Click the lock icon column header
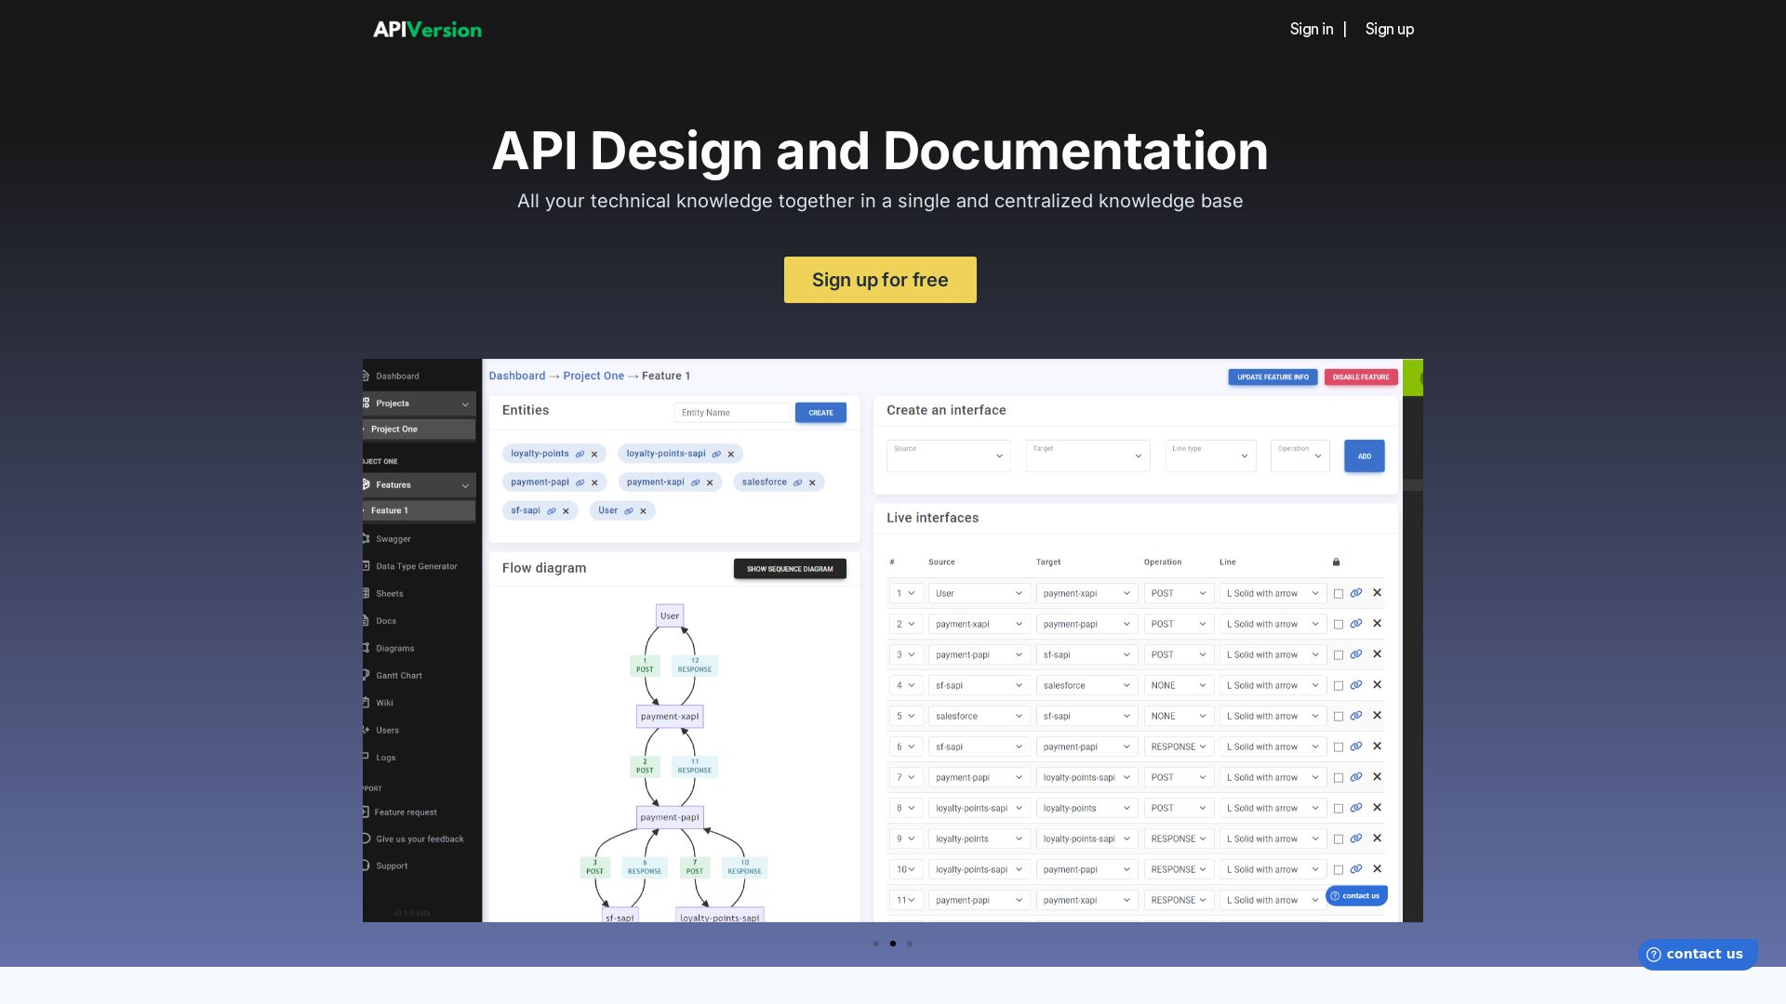1786x1004 pixels. 1336,562
